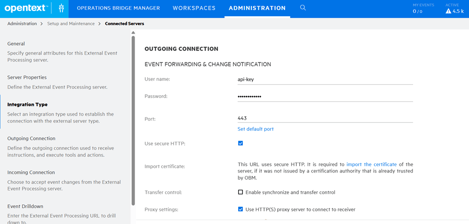
Task: Click the OpenText logo
Action: coord(25,8)
